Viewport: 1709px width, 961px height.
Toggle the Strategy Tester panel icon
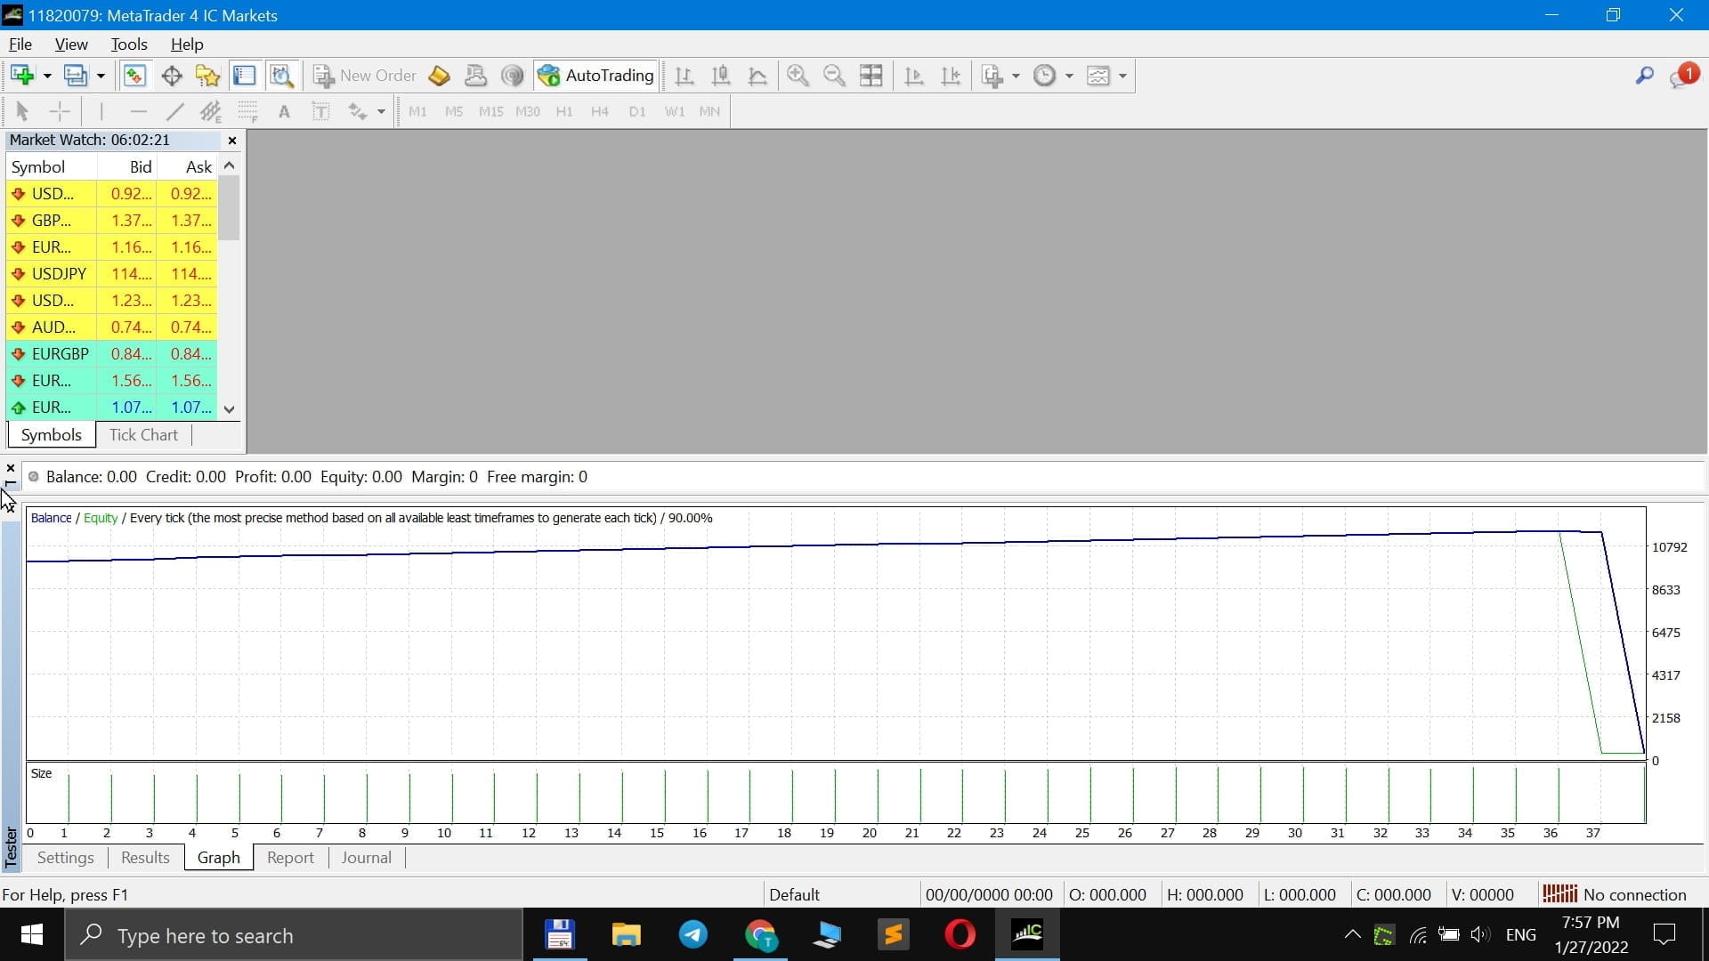281,76
